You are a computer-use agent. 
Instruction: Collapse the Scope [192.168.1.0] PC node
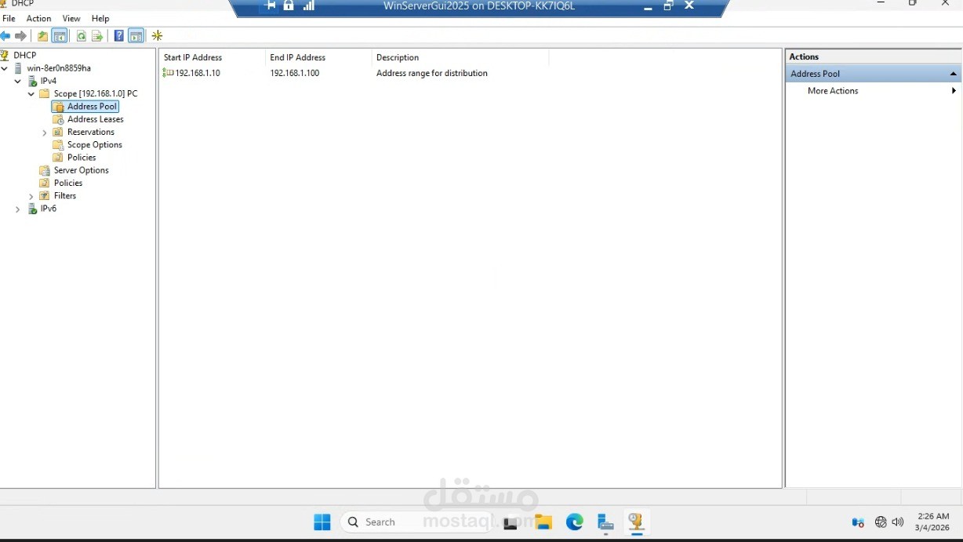click(x=31, y=93)
